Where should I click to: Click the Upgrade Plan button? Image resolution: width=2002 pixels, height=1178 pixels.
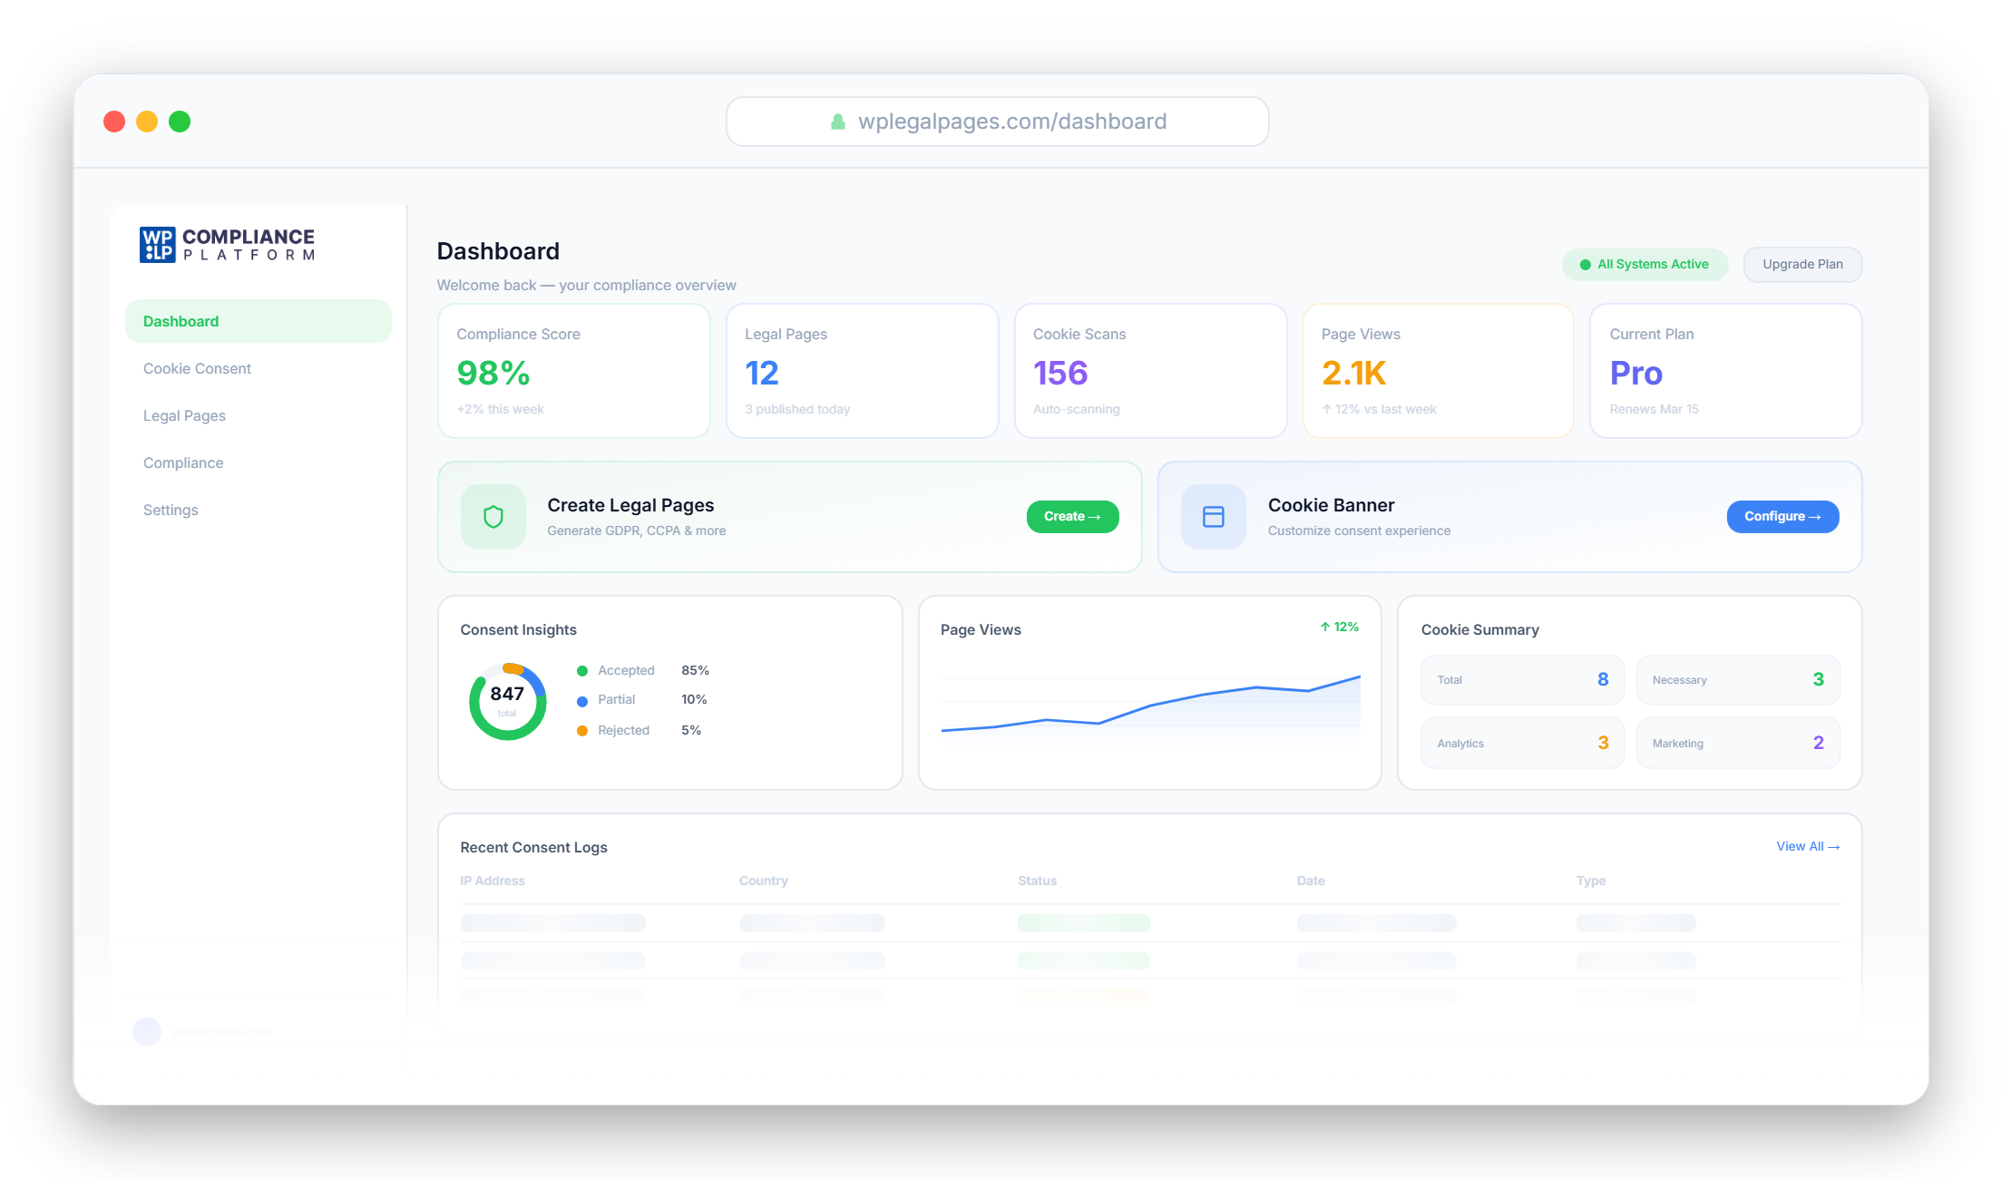click(x=1802, y=264)
